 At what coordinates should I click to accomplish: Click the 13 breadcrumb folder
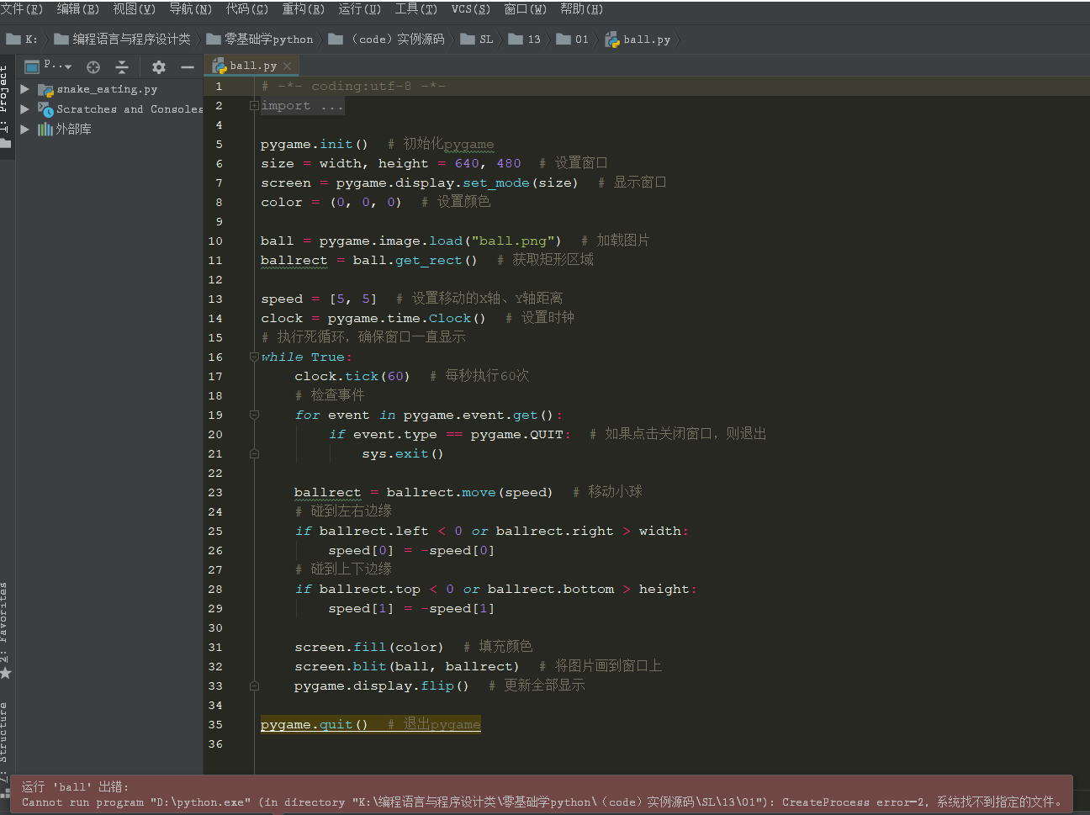(525, 39)
